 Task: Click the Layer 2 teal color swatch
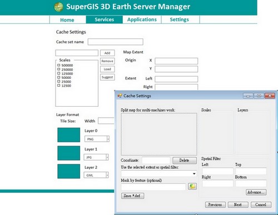tap(69, 171)
